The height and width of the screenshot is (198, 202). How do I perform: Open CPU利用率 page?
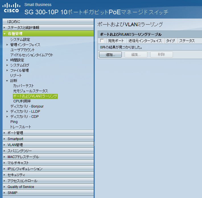tap(22, 101)
